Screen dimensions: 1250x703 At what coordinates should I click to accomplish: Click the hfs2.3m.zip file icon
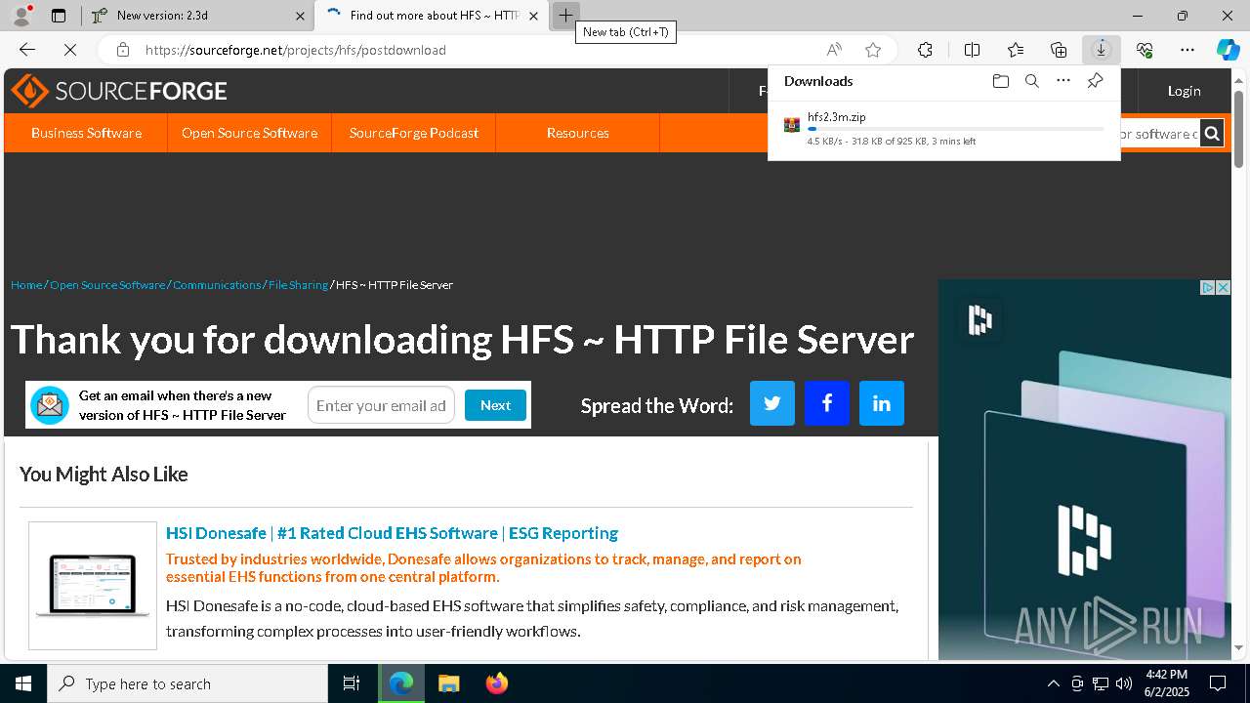792,124
